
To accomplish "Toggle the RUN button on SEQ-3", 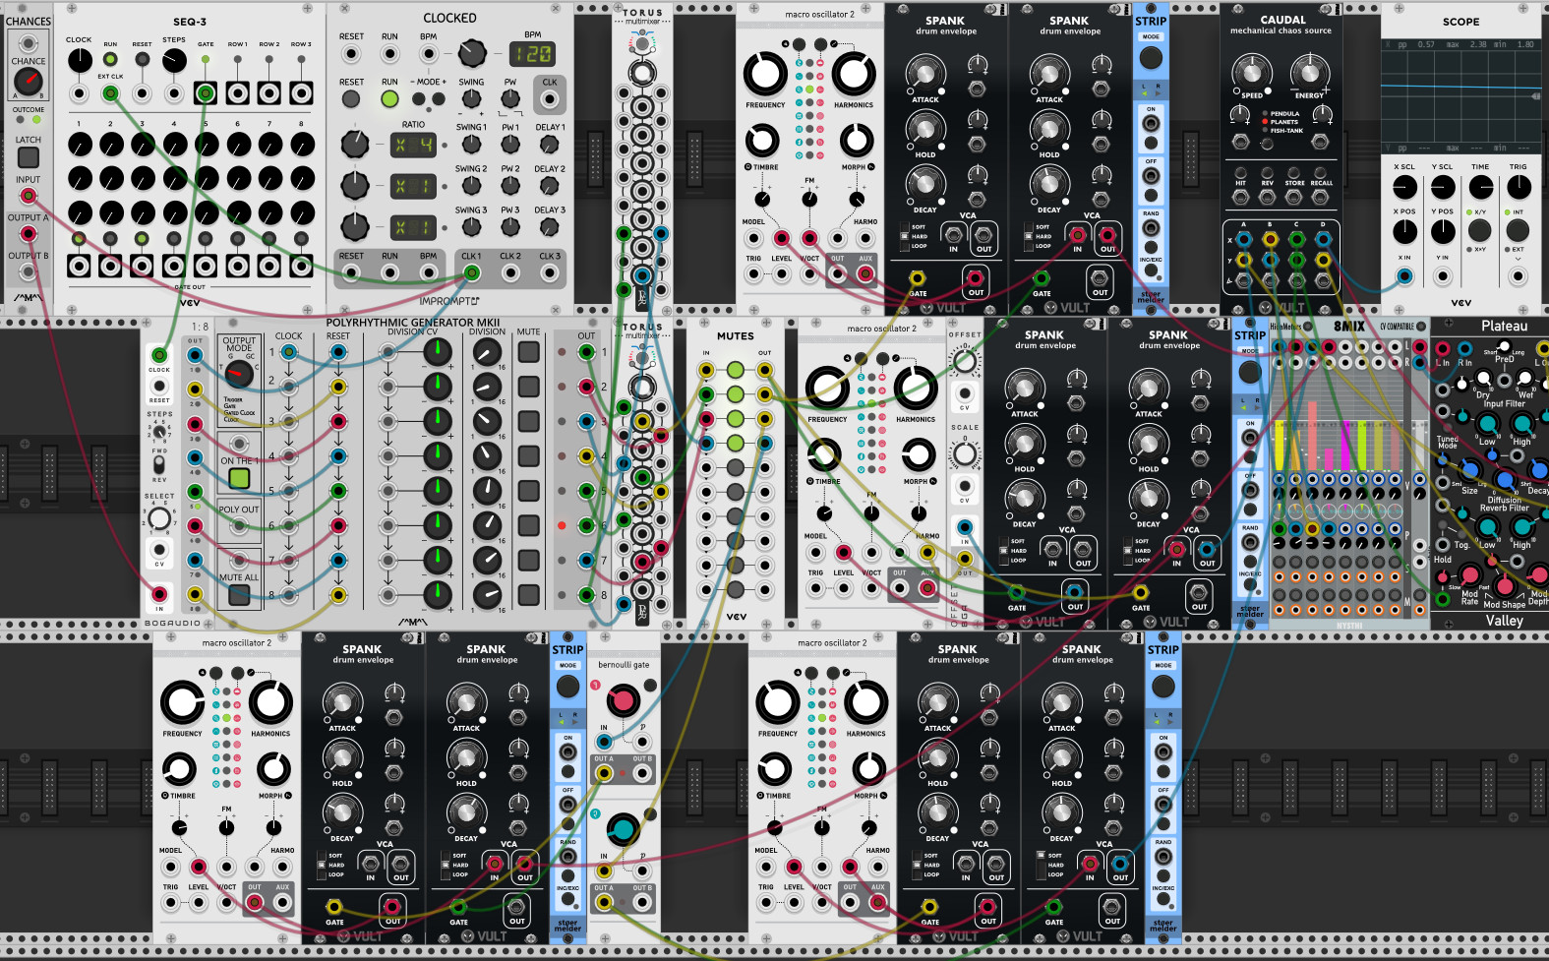I will 110,59.
